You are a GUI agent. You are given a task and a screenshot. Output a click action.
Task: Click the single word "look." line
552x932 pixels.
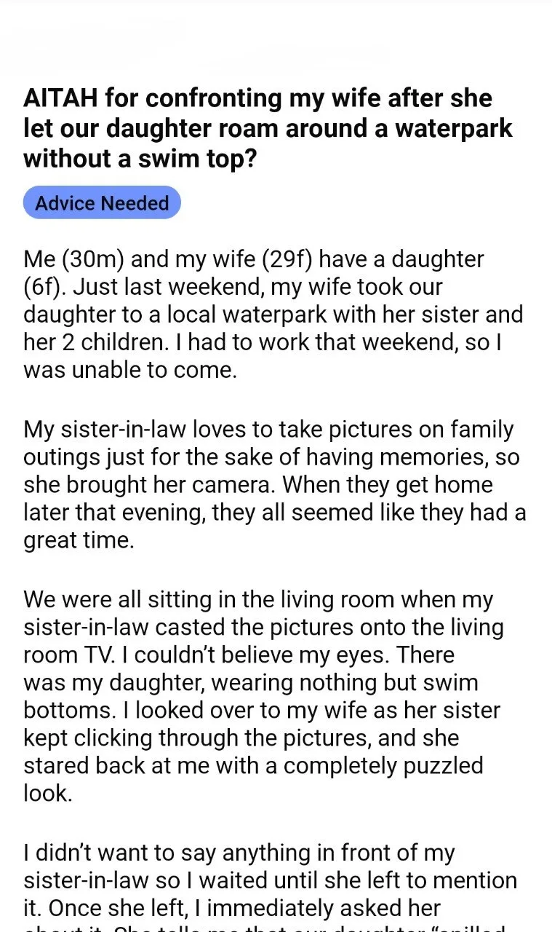coord(47,794)
